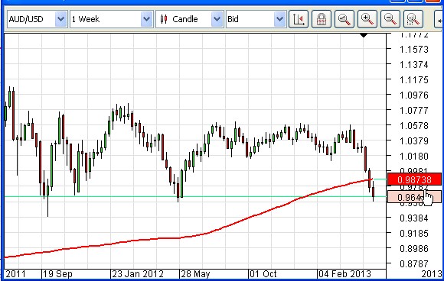Click the zoom out magnifier icon
444x281 pixels.
tap(390, 19)
